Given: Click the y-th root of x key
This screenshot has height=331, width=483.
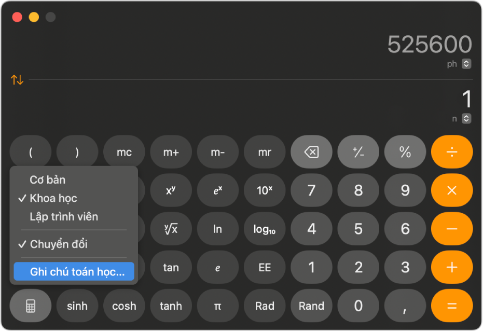Looking at the screenshot, I should click(x=171, y=229).
